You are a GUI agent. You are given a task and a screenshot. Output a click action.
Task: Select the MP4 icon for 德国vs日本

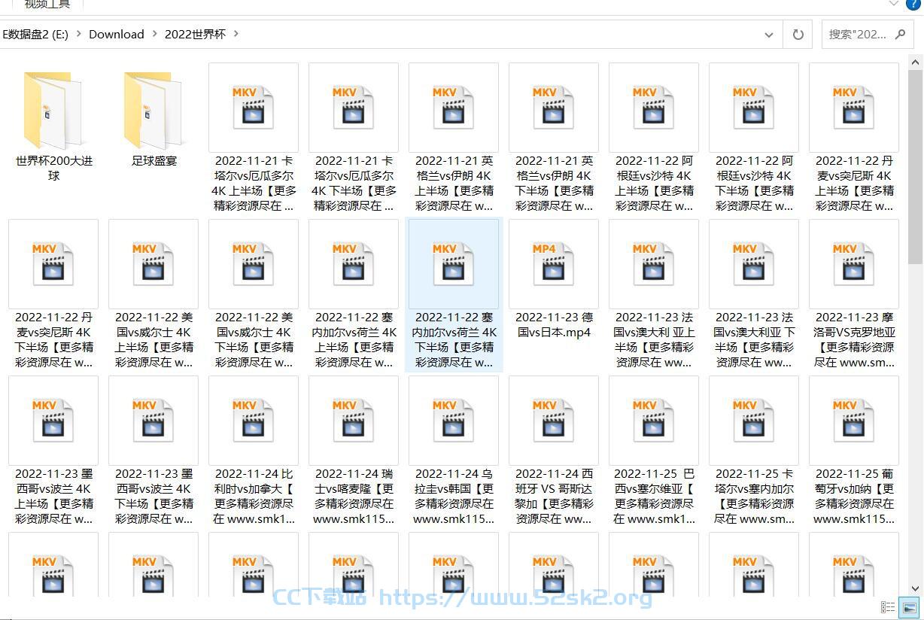pos(554,264)
